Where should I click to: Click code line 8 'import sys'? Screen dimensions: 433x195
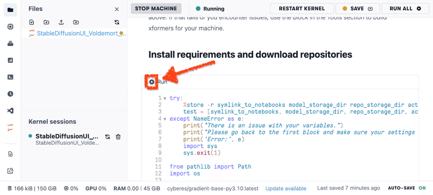click(200, 146)
